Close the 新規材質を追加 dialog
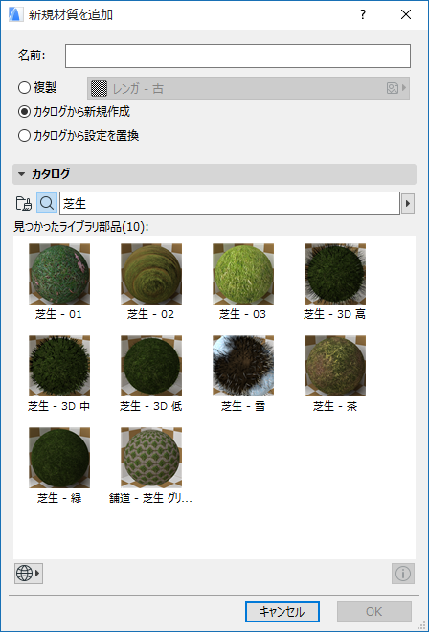Viewport: 429px width, 632px height. pyautogui.click(x=406, y=15)
